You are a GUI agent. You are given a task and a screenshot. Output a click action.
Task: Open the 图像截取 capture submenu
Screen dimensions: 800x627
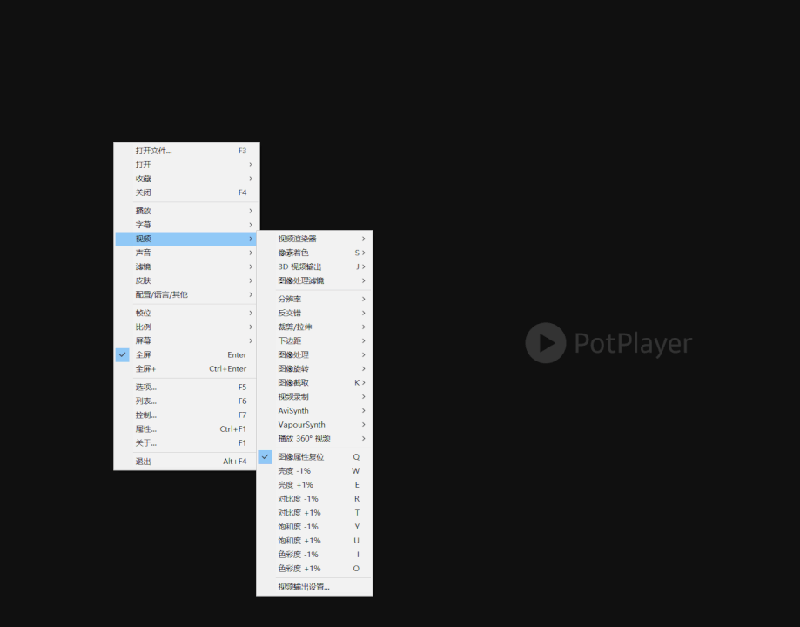pos(314,382)
